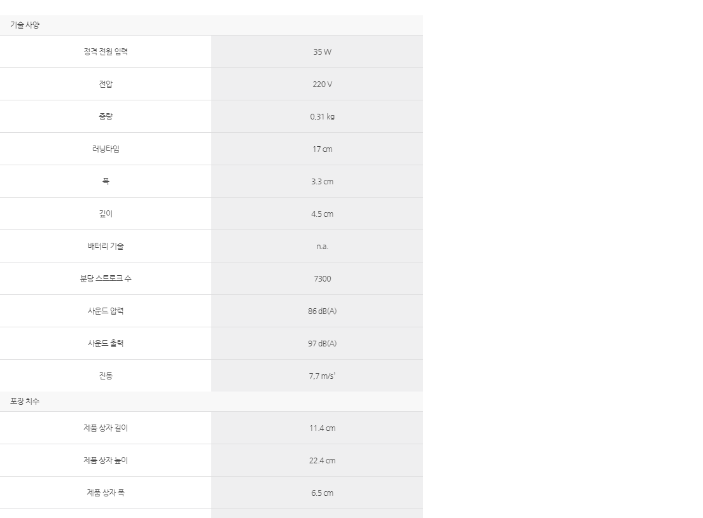Click the 22.4 cm box height value
Screen dimensions: 703x518
(x=323, y=461)
